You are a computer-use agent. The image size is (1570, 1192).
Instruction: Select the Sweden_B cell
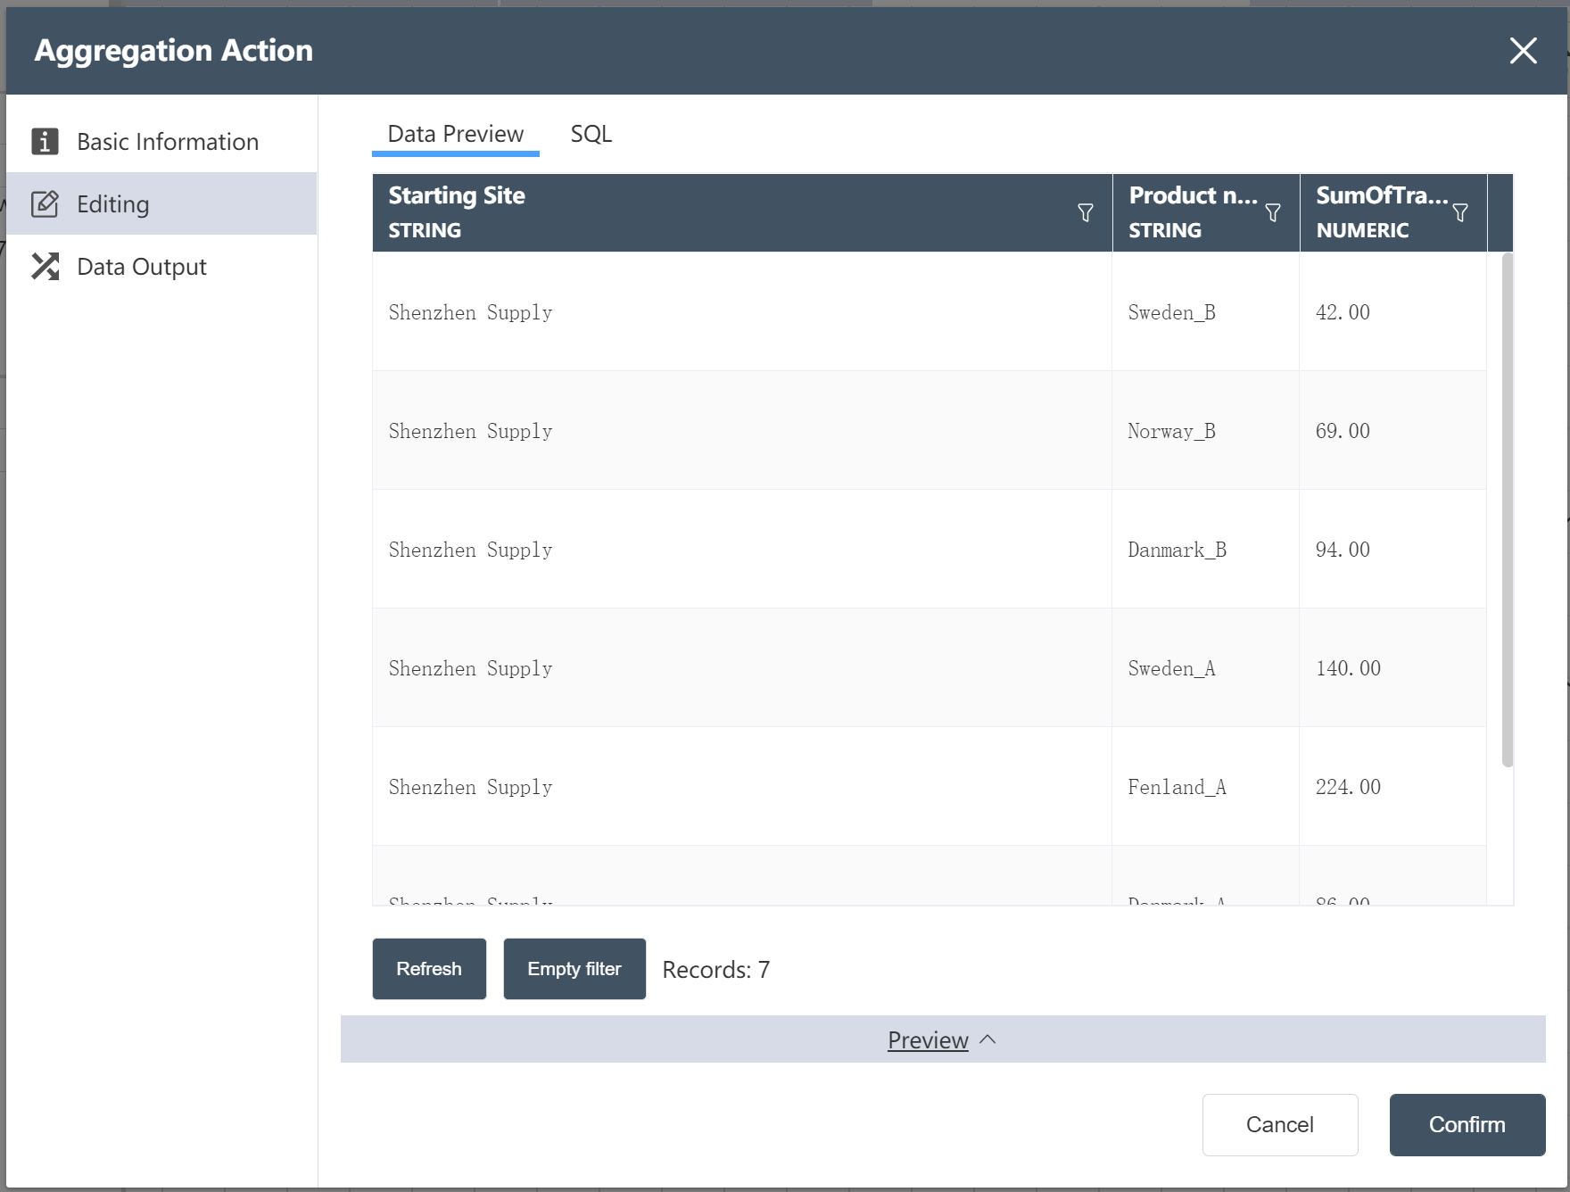click(x=1206, y=311)
